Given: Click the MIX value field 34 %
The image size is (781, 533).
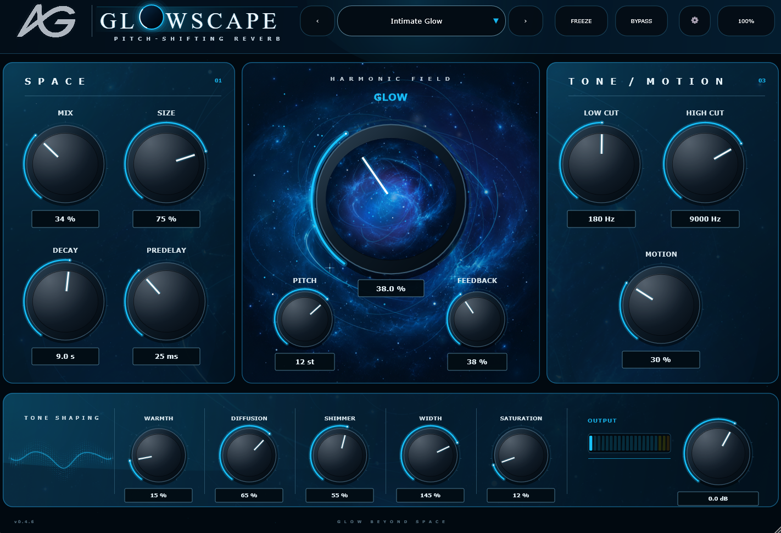Looking at the screenshot, I should (65, 219).
